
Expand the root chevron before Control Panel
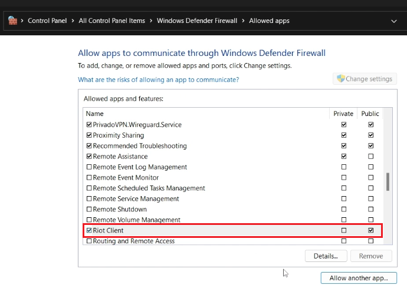click(x=22, y=21)
